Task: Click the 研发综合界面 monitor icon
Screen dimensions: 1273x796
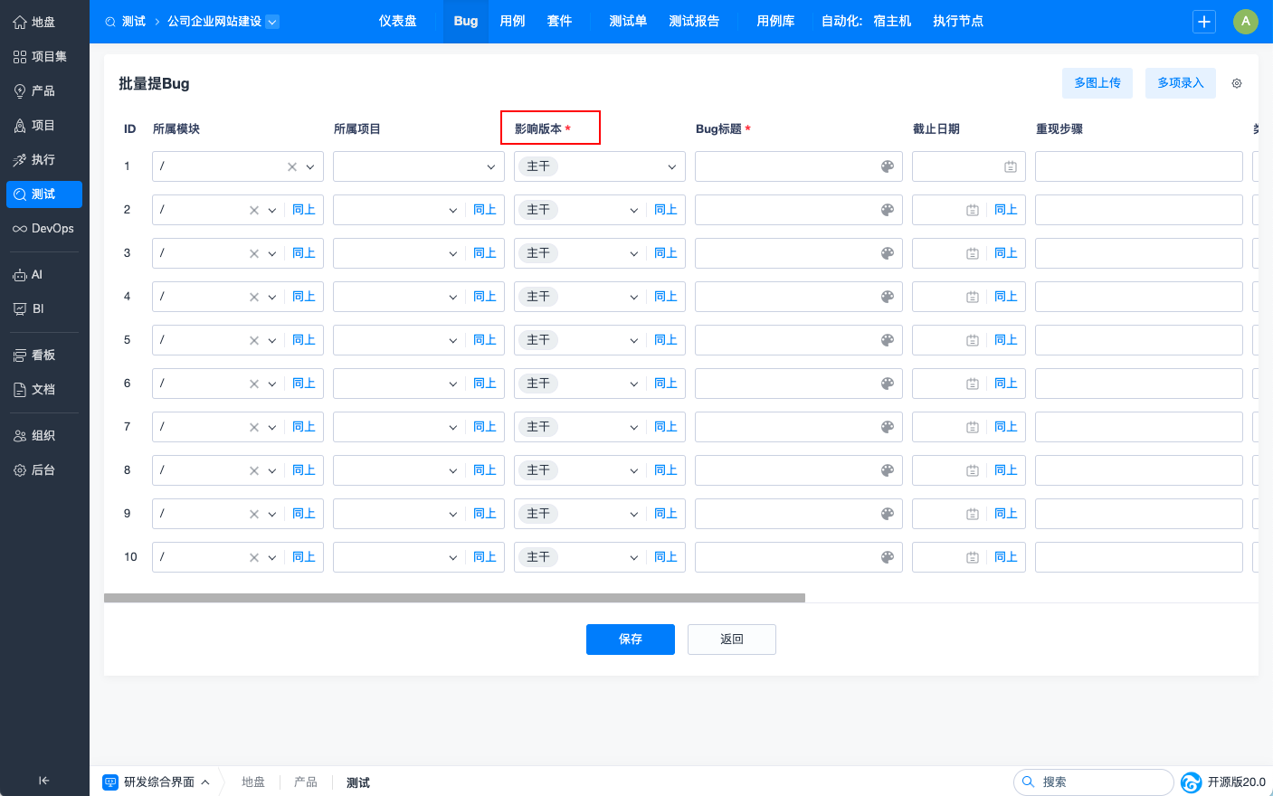Action: [110, 782]
